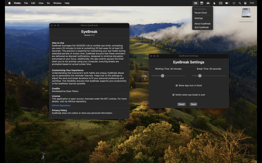Open the Go menu
The height and width of the screenshot is (163, 262).
pyautogui.click(x=48, y=3)
